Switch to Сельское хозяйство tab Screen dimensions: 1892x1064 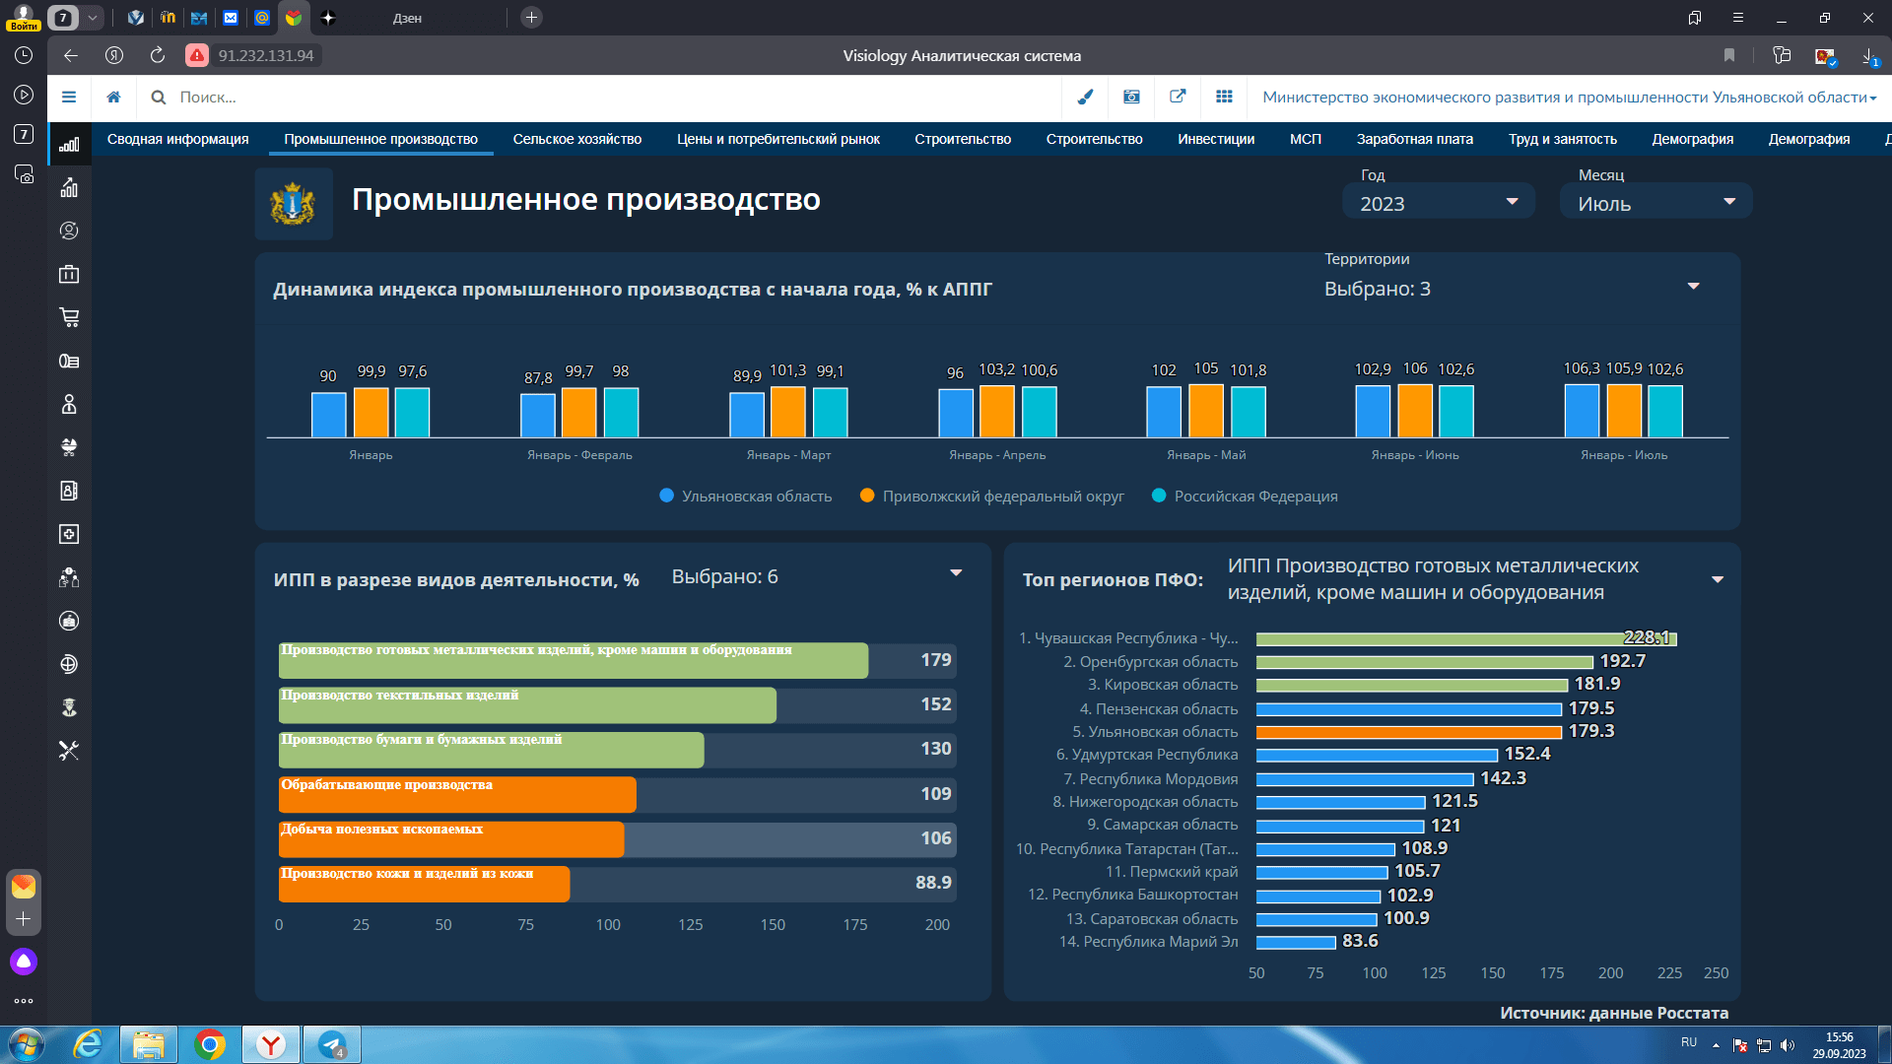(577, 139)
